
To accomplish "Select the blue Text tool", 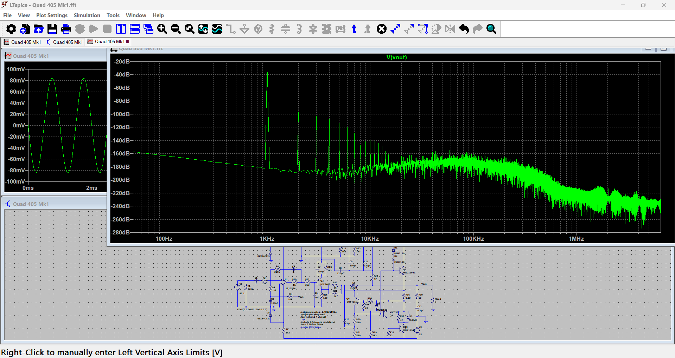I will click(x=354, y=29).
